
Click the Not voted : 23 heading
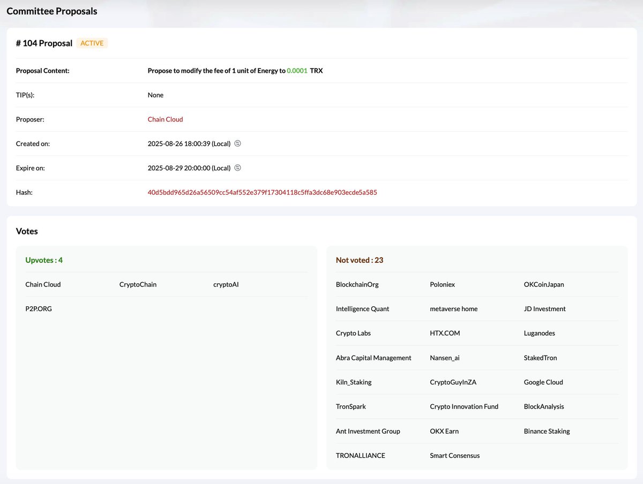[x=359, y=260]
